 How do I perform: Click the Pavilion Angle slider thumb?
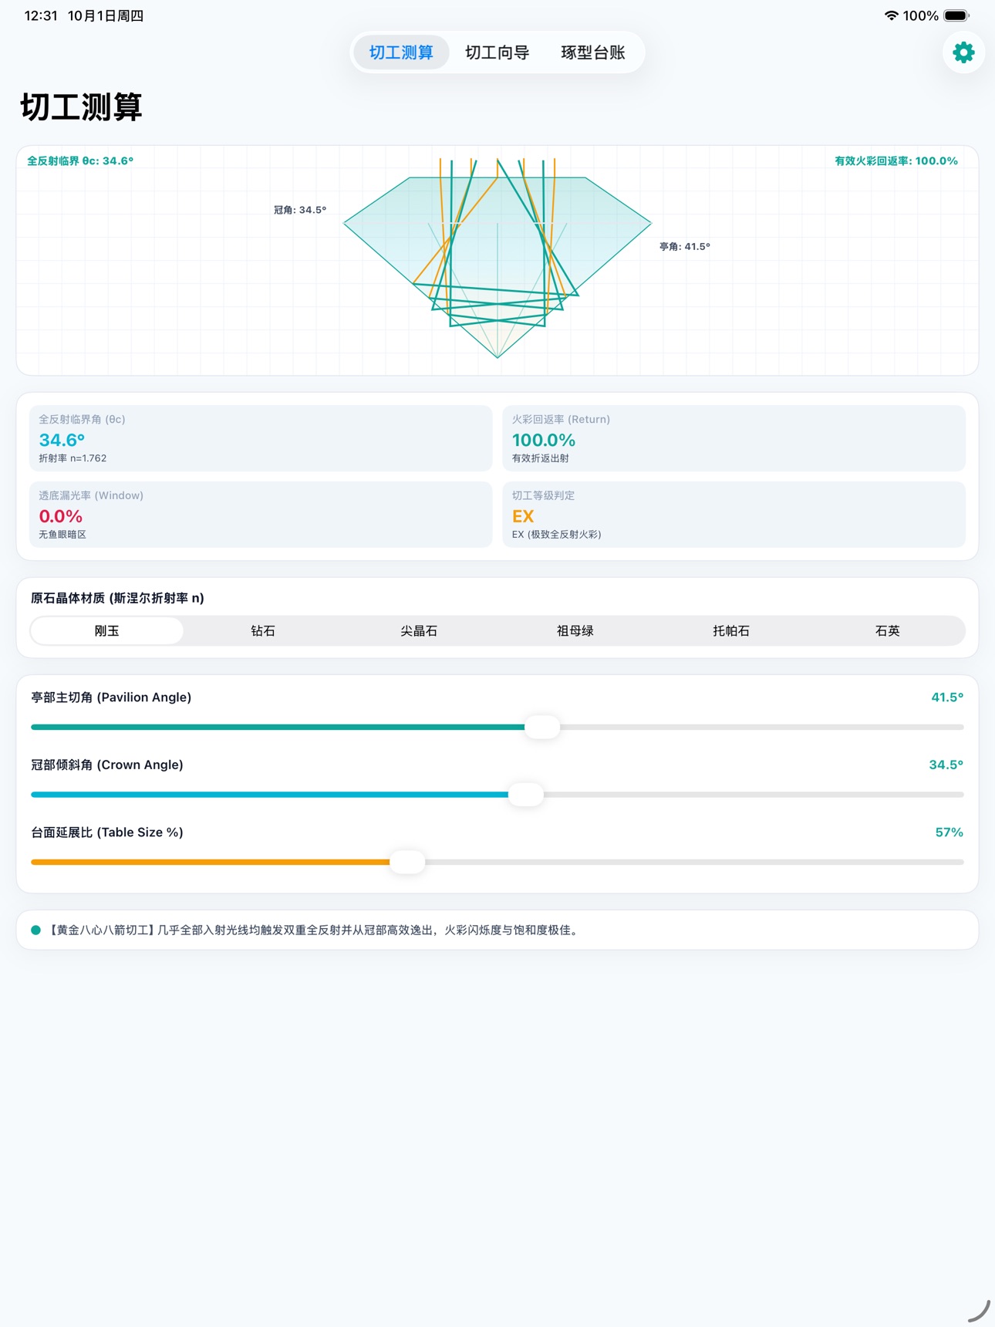[x=542, y=727]
